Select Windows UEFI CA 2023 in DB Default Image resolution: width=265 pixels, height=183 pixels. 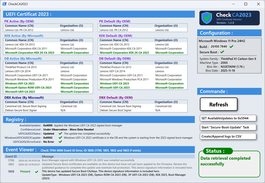coord(142,83)
